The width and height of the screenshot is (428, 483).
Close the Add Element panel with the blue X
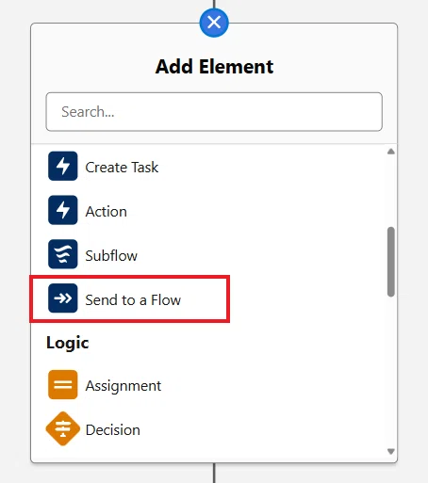214,23
